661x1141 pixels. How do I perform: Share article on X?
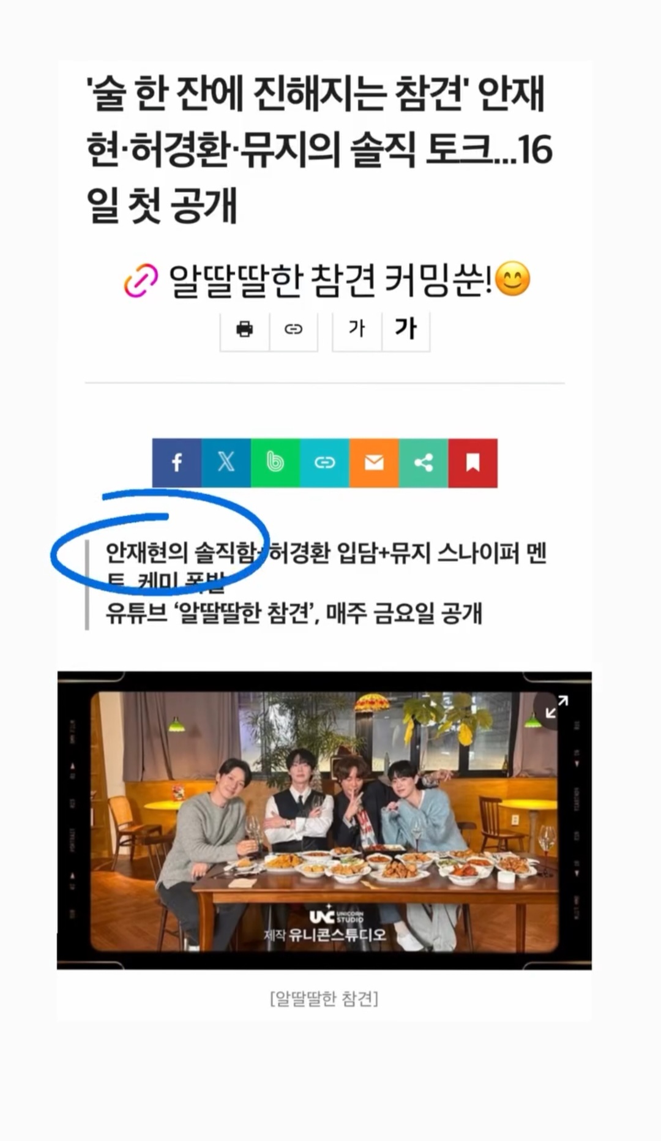pyautogui.click(x=226, y=463)
